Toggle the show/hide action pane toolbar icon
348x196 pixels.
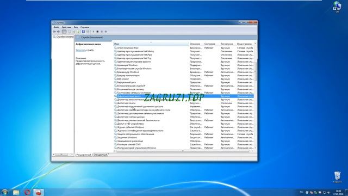tap(88, 32)
